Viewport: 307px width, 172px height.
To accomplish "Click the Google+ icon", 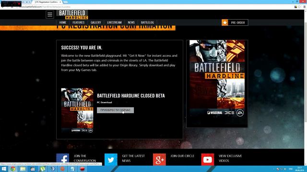I will [x=159, y=159].
